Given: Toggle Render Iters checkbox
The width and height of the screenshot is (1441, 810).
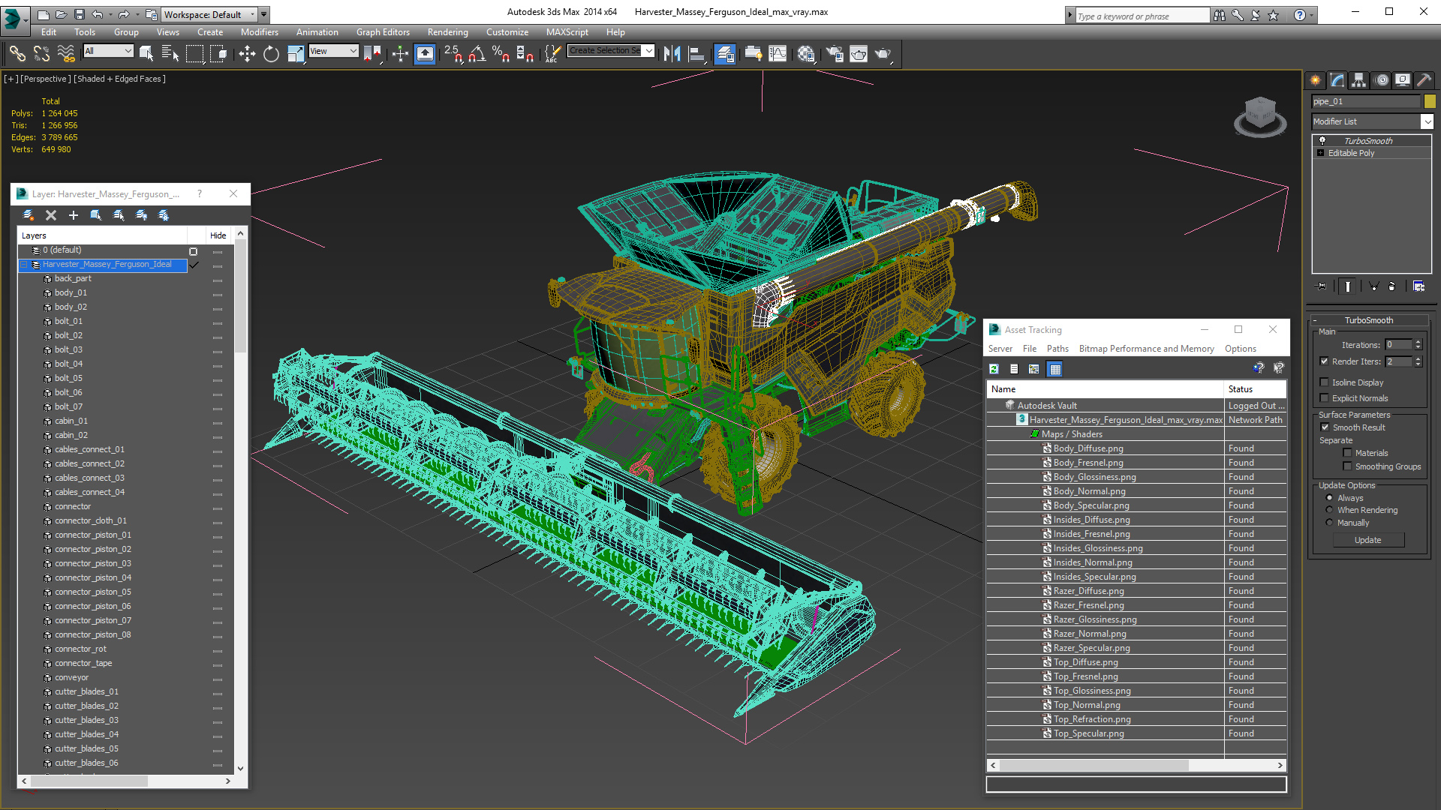Looking at the screenshot, I should pyautogui.click(x=1324, y=361).
